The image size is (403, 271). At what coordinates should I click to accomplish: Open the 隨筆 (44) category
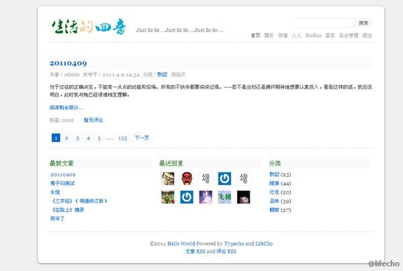(x=274, y=183)
